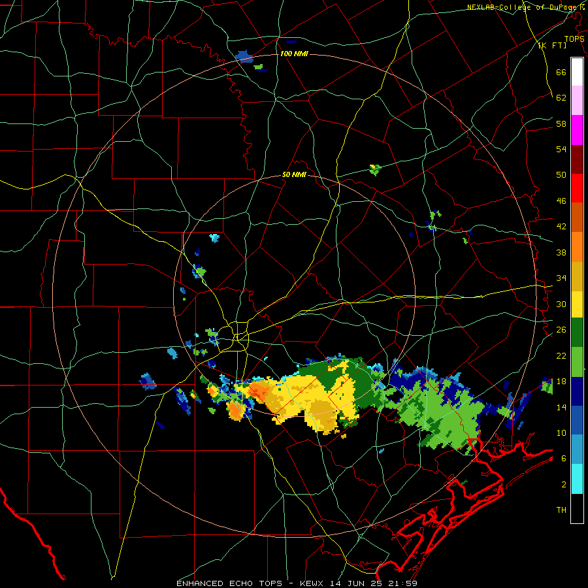The image size is (588, 588).
Task: Click the legend value 10
Action: [561, 433]
